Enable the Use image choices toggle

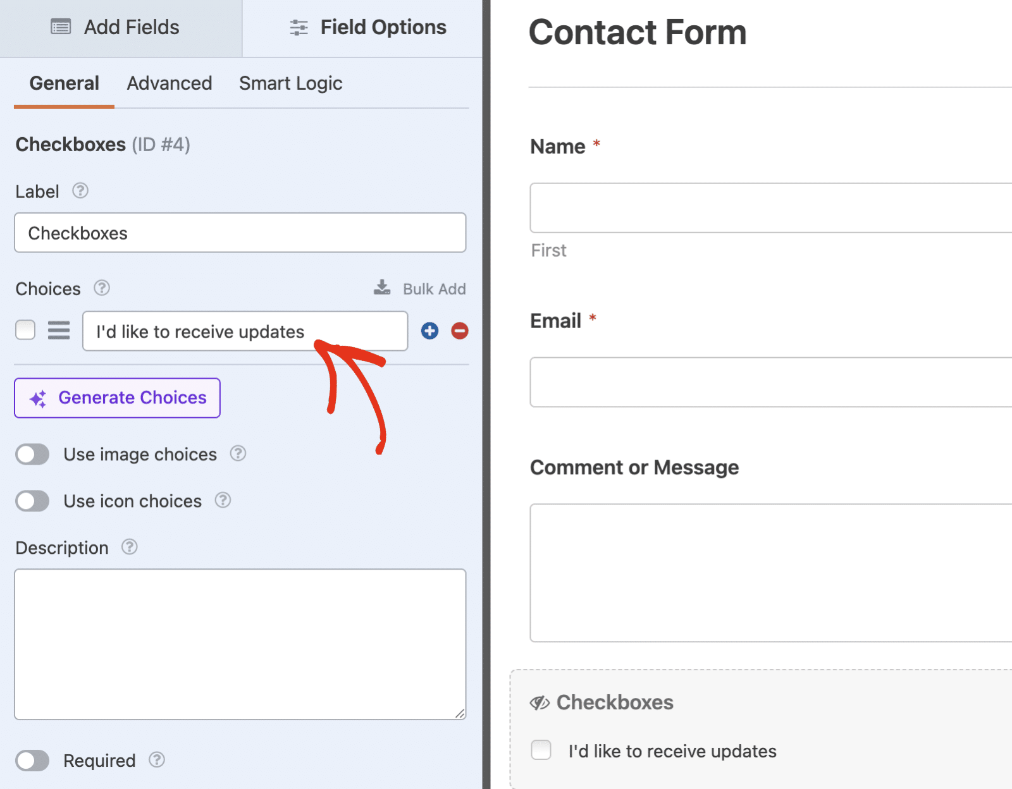click(32, 454)
